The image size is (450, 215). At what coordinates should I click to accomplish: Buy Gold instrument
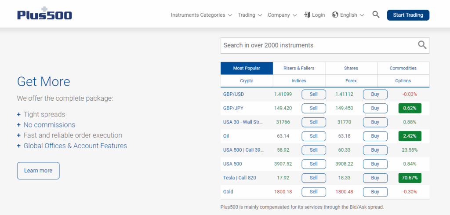375,192
